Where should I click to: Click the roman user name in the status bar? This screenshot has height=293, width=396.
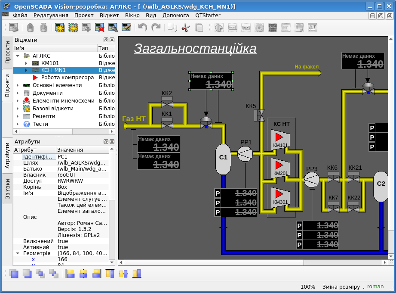[375, 287]
